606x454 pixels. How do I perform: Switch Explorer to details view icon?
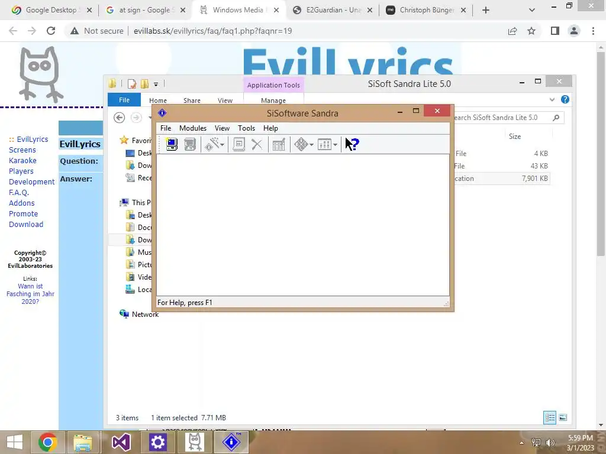coord(550,418)
